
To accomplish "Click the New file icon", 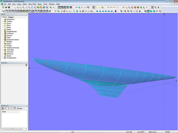I will [3, 7].
